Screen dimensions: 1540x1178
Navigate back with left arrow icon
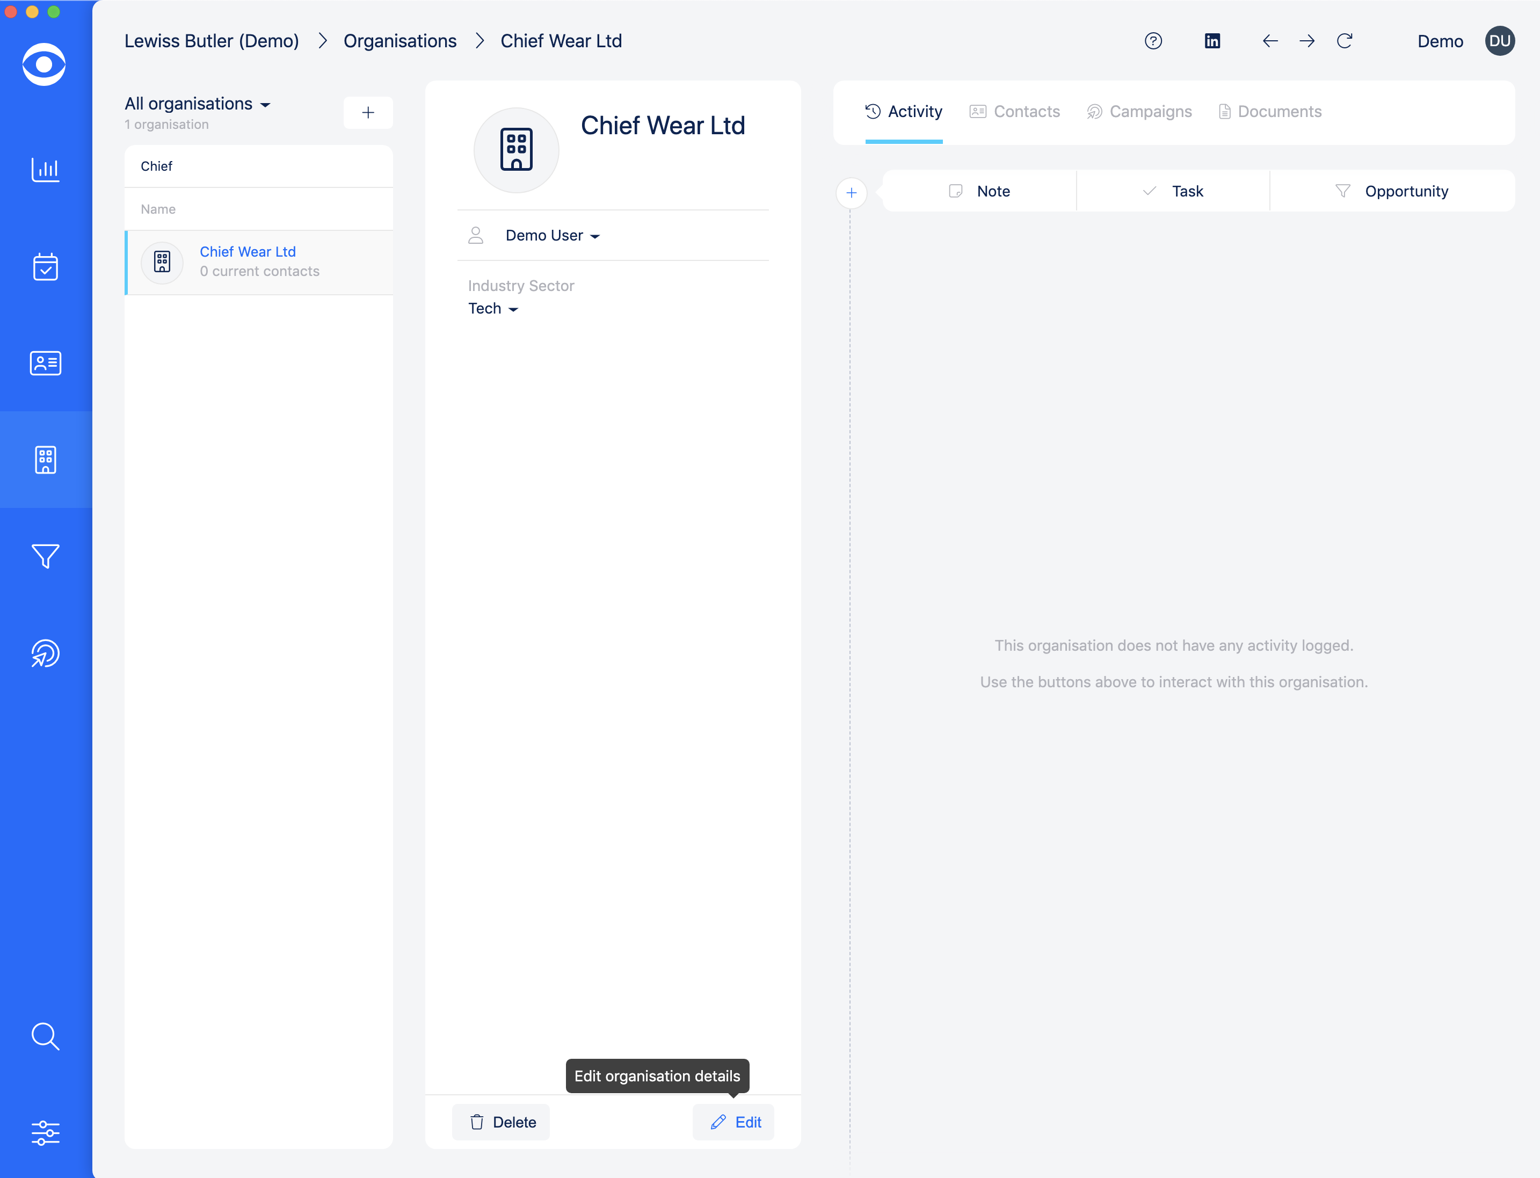1270,41
